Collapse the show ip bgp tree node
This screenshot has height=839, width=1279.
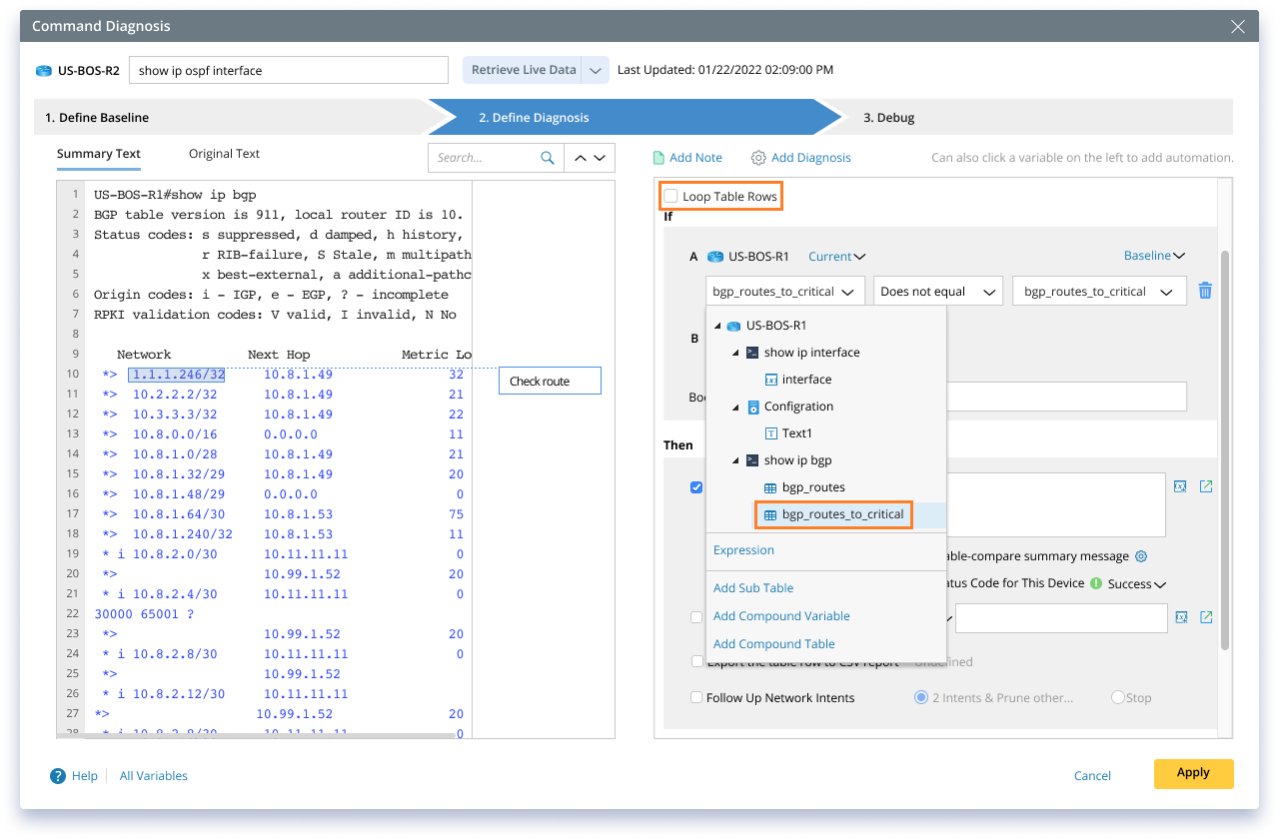pos(736,460)
